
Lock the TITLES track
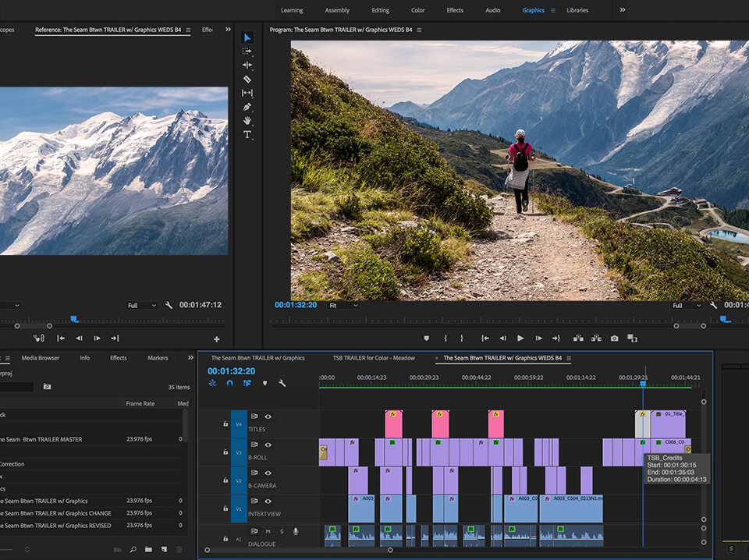225,424
